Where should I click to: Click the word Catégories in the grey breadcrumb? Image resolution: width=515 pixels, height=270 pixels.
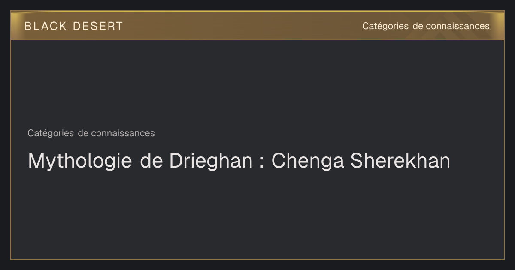coord(51,133)
